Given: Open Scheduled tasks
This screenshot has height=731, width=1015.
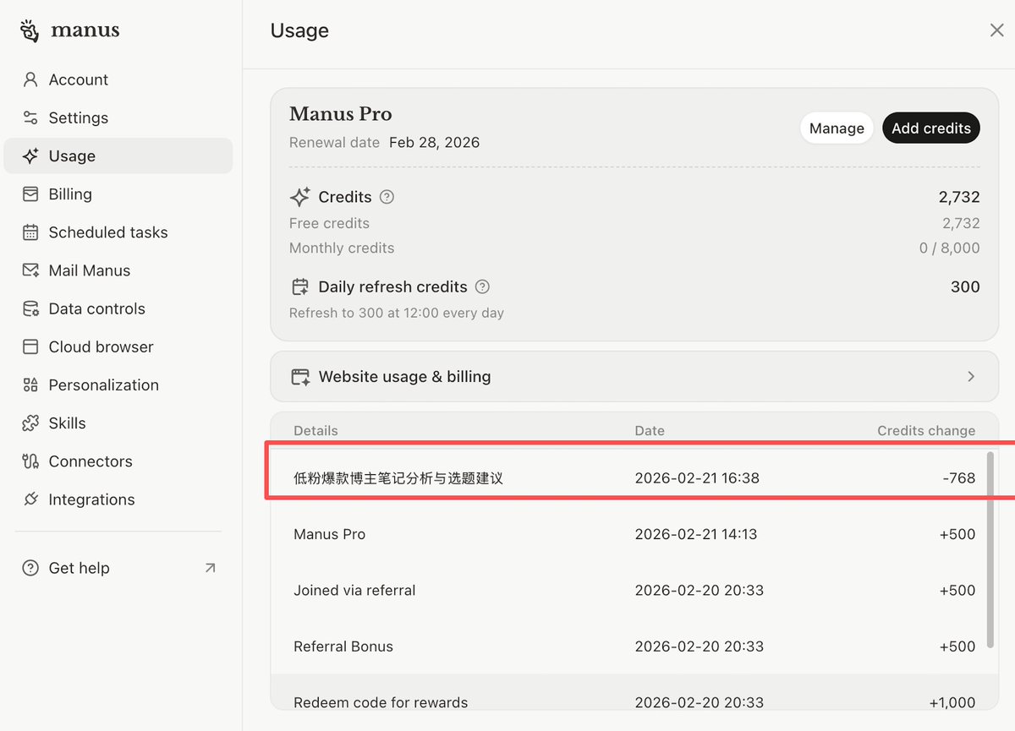Looking at the screenshot, I should coord(118,232).
